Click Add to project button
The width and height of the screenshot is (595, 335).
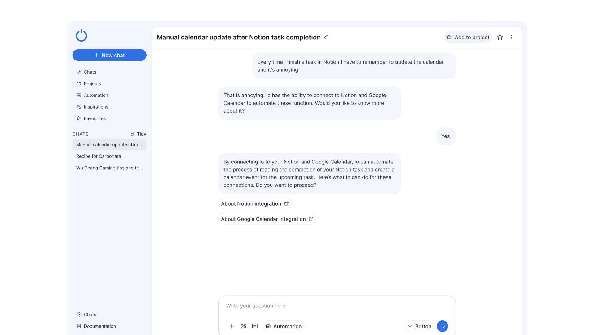[468, 37]
